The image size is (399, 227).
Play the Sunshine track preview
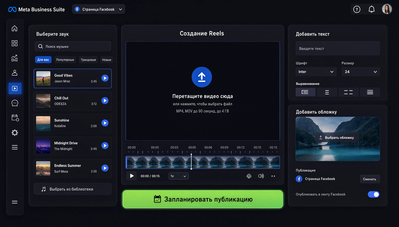click(x=105, y=123)
